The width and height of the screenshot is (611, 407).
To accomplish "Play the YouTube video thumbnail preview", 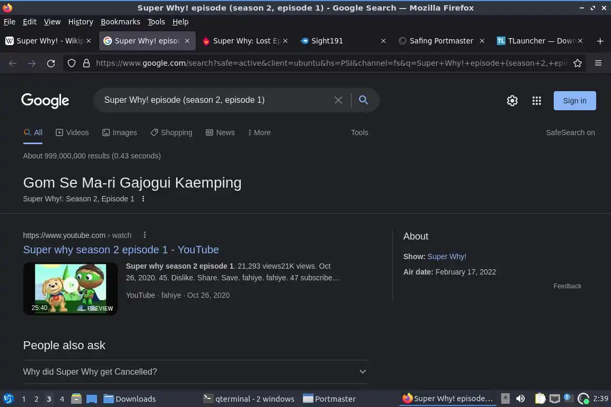I will pyautogui.click(x=71, y=288).
